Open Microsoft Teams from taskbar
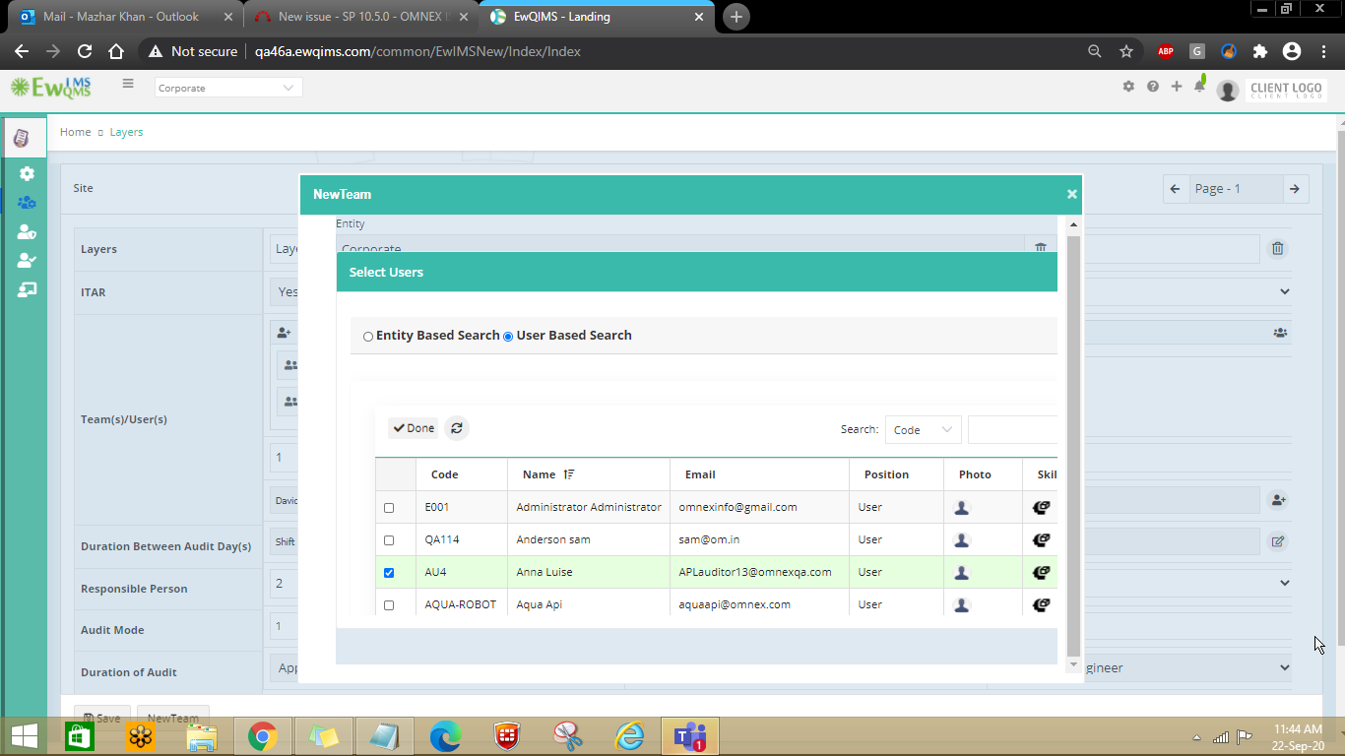 (689, 735)
